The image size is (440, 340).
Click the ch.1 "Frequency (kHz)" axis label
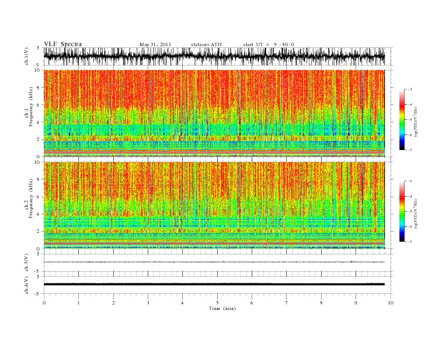click(31, 107)
